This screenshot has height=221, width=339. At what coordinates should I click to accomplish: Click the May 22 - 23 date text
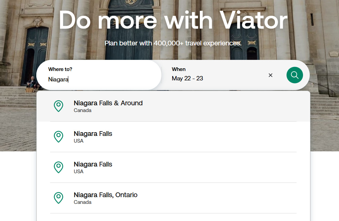pos(187,78)
